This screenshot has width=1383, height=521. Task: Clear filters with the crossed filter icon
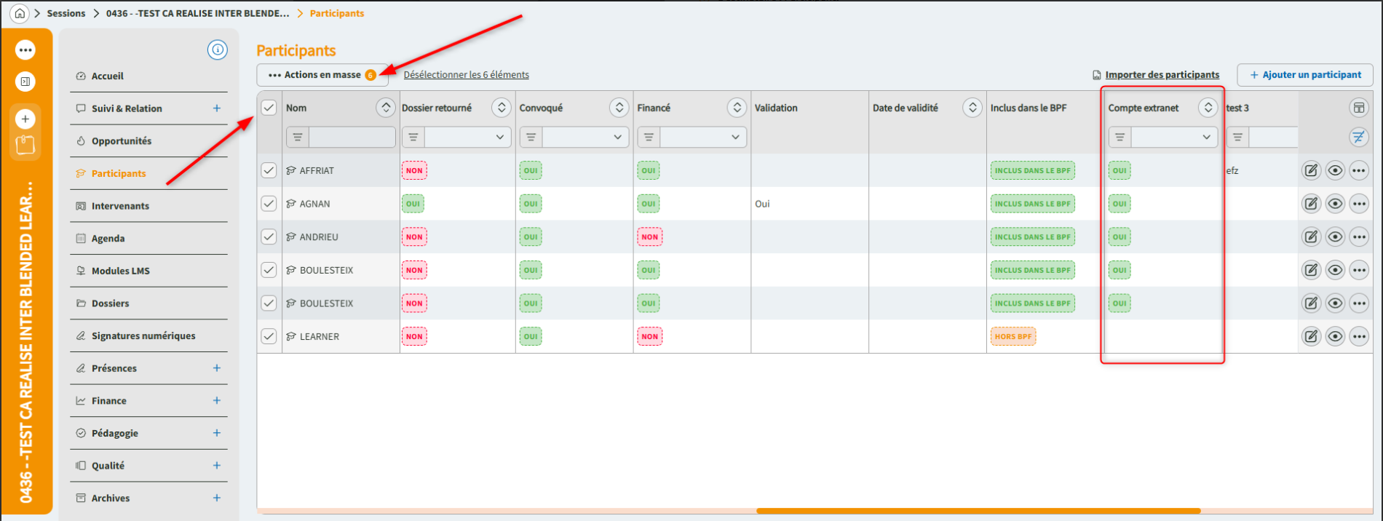[x=1358, y=137]
